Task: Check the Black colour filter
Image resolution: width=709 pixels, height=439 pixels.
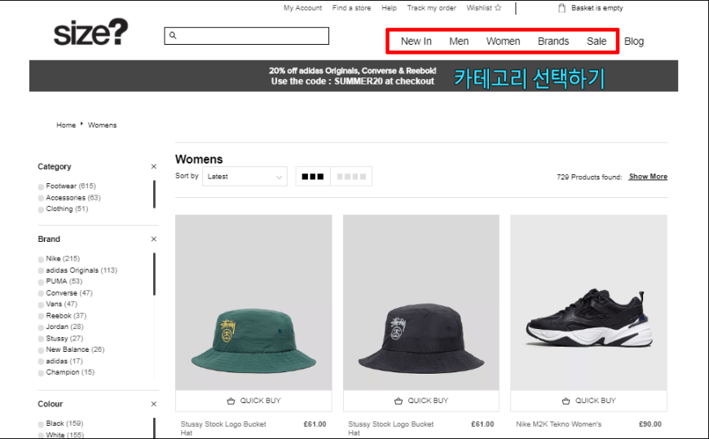Action: 41,424
